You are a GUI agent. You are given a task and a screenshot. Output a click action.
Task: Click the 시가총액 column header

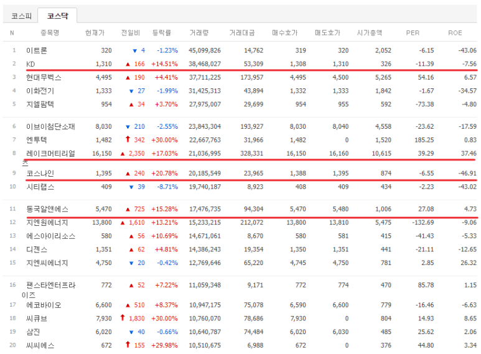[370, 32]
